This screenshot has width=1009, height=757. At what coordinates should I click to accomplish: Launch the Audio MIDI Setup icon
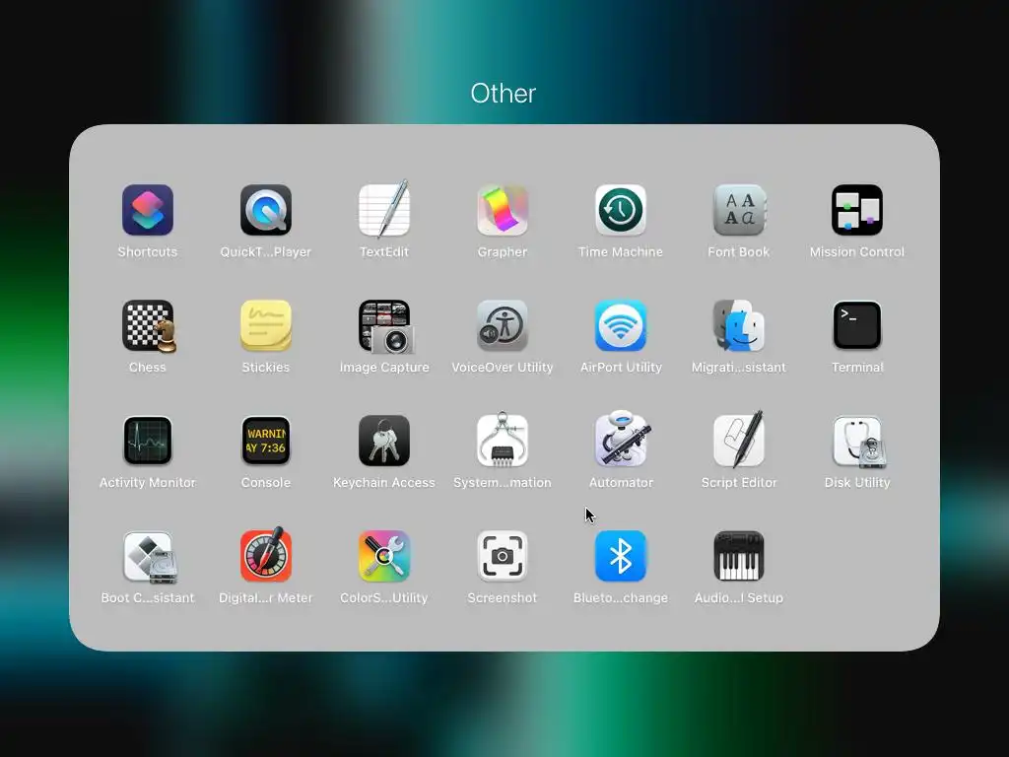coord(739,556)
